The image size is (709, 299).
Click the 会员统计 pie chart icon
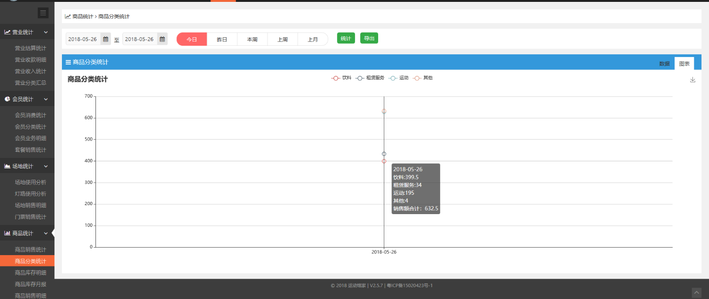click(x=8, y=99)
